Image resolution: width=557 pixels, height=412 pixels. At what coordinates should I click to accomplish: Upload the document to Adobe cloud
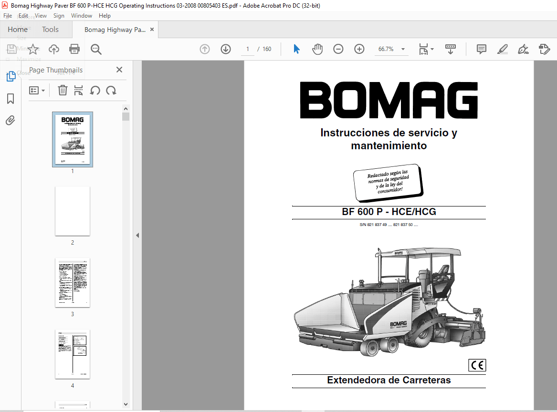(x=53, y=49)
